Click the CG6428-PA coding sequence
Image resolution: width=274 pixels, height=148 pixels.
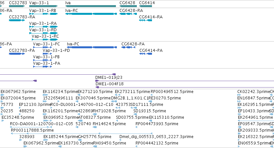pos(128,47)
